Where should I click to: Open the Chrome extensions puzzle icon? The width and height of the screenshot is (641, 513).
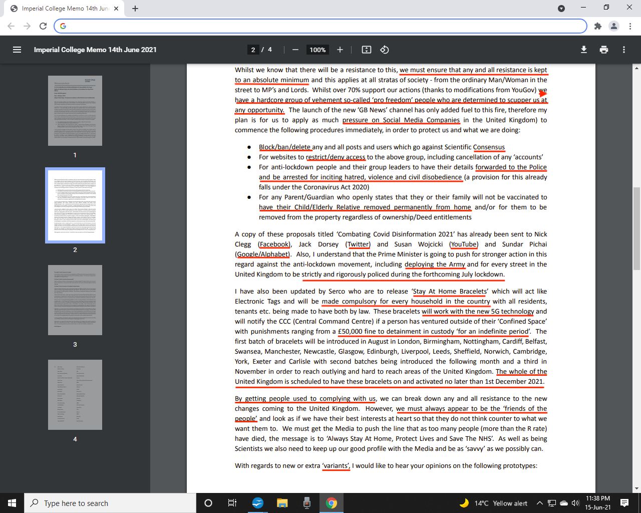point(597,26)
